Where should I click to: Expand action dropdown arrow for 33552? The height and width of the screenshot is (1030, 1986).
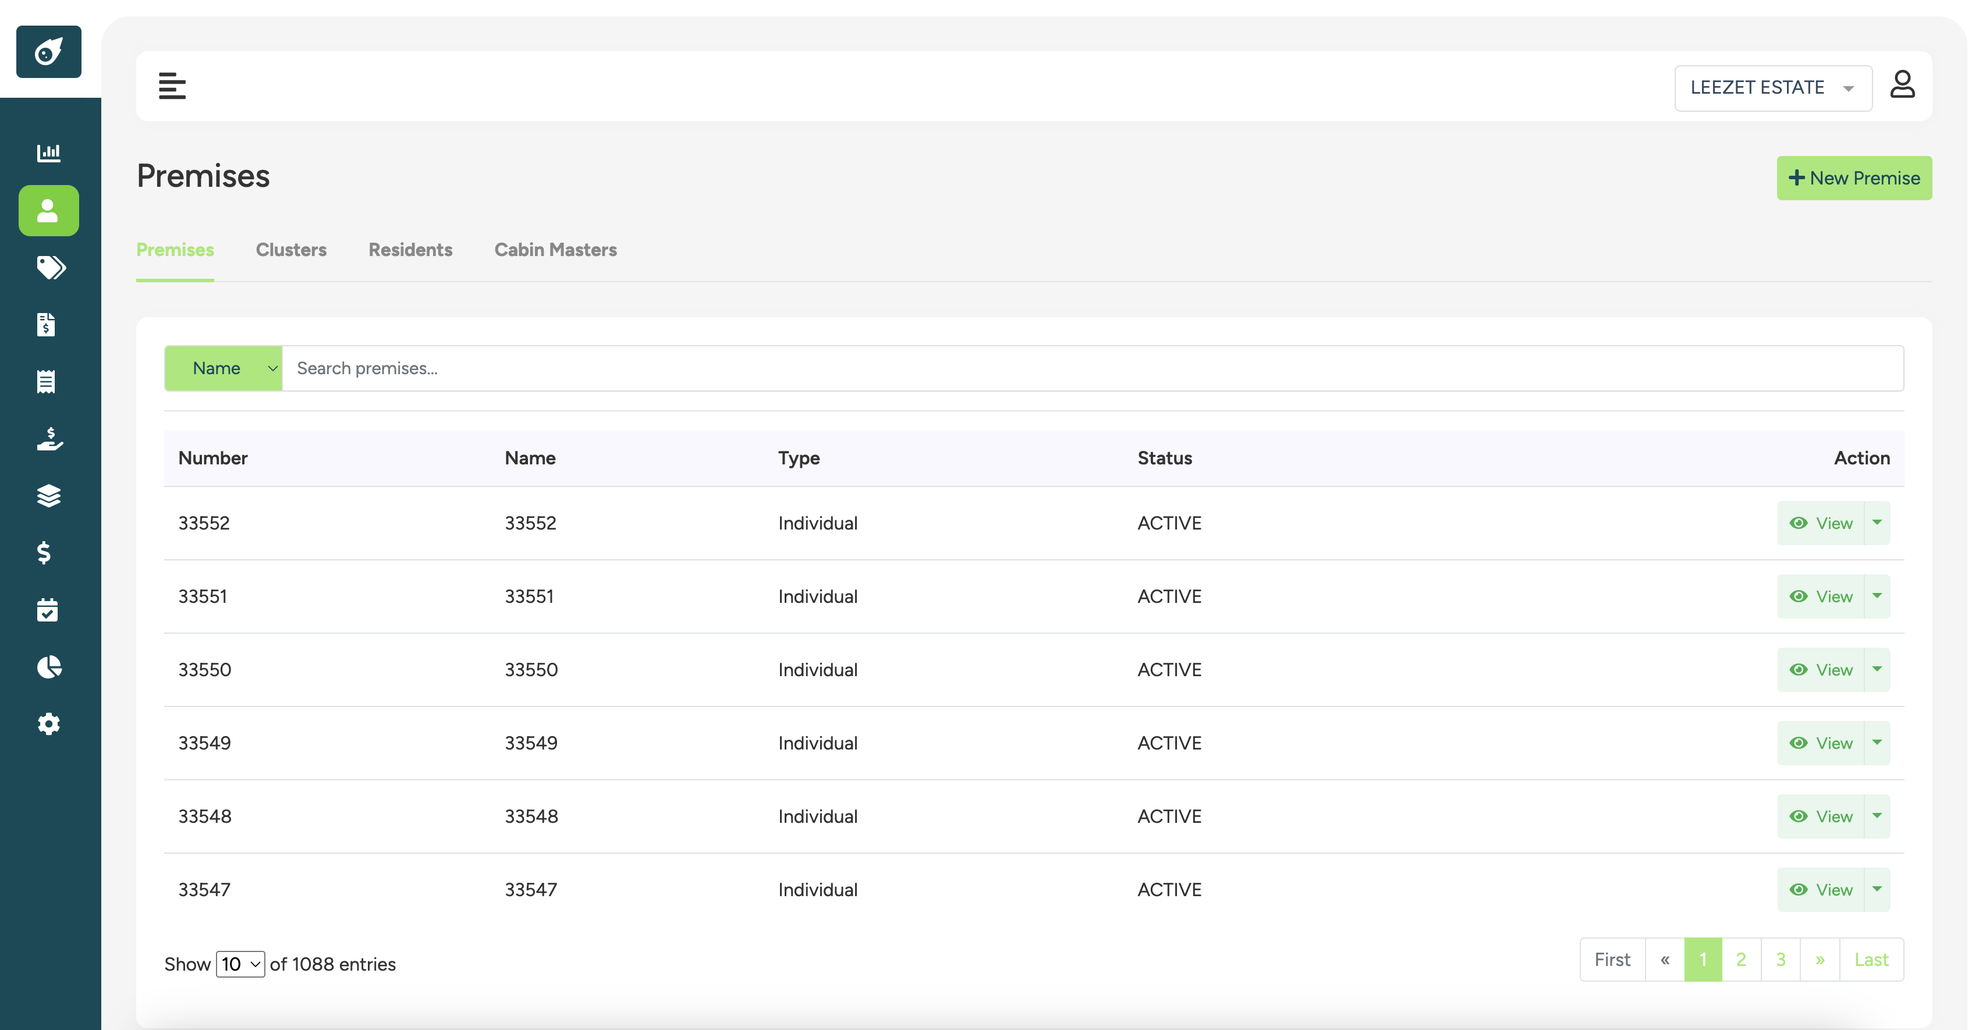click(1877, 524)
